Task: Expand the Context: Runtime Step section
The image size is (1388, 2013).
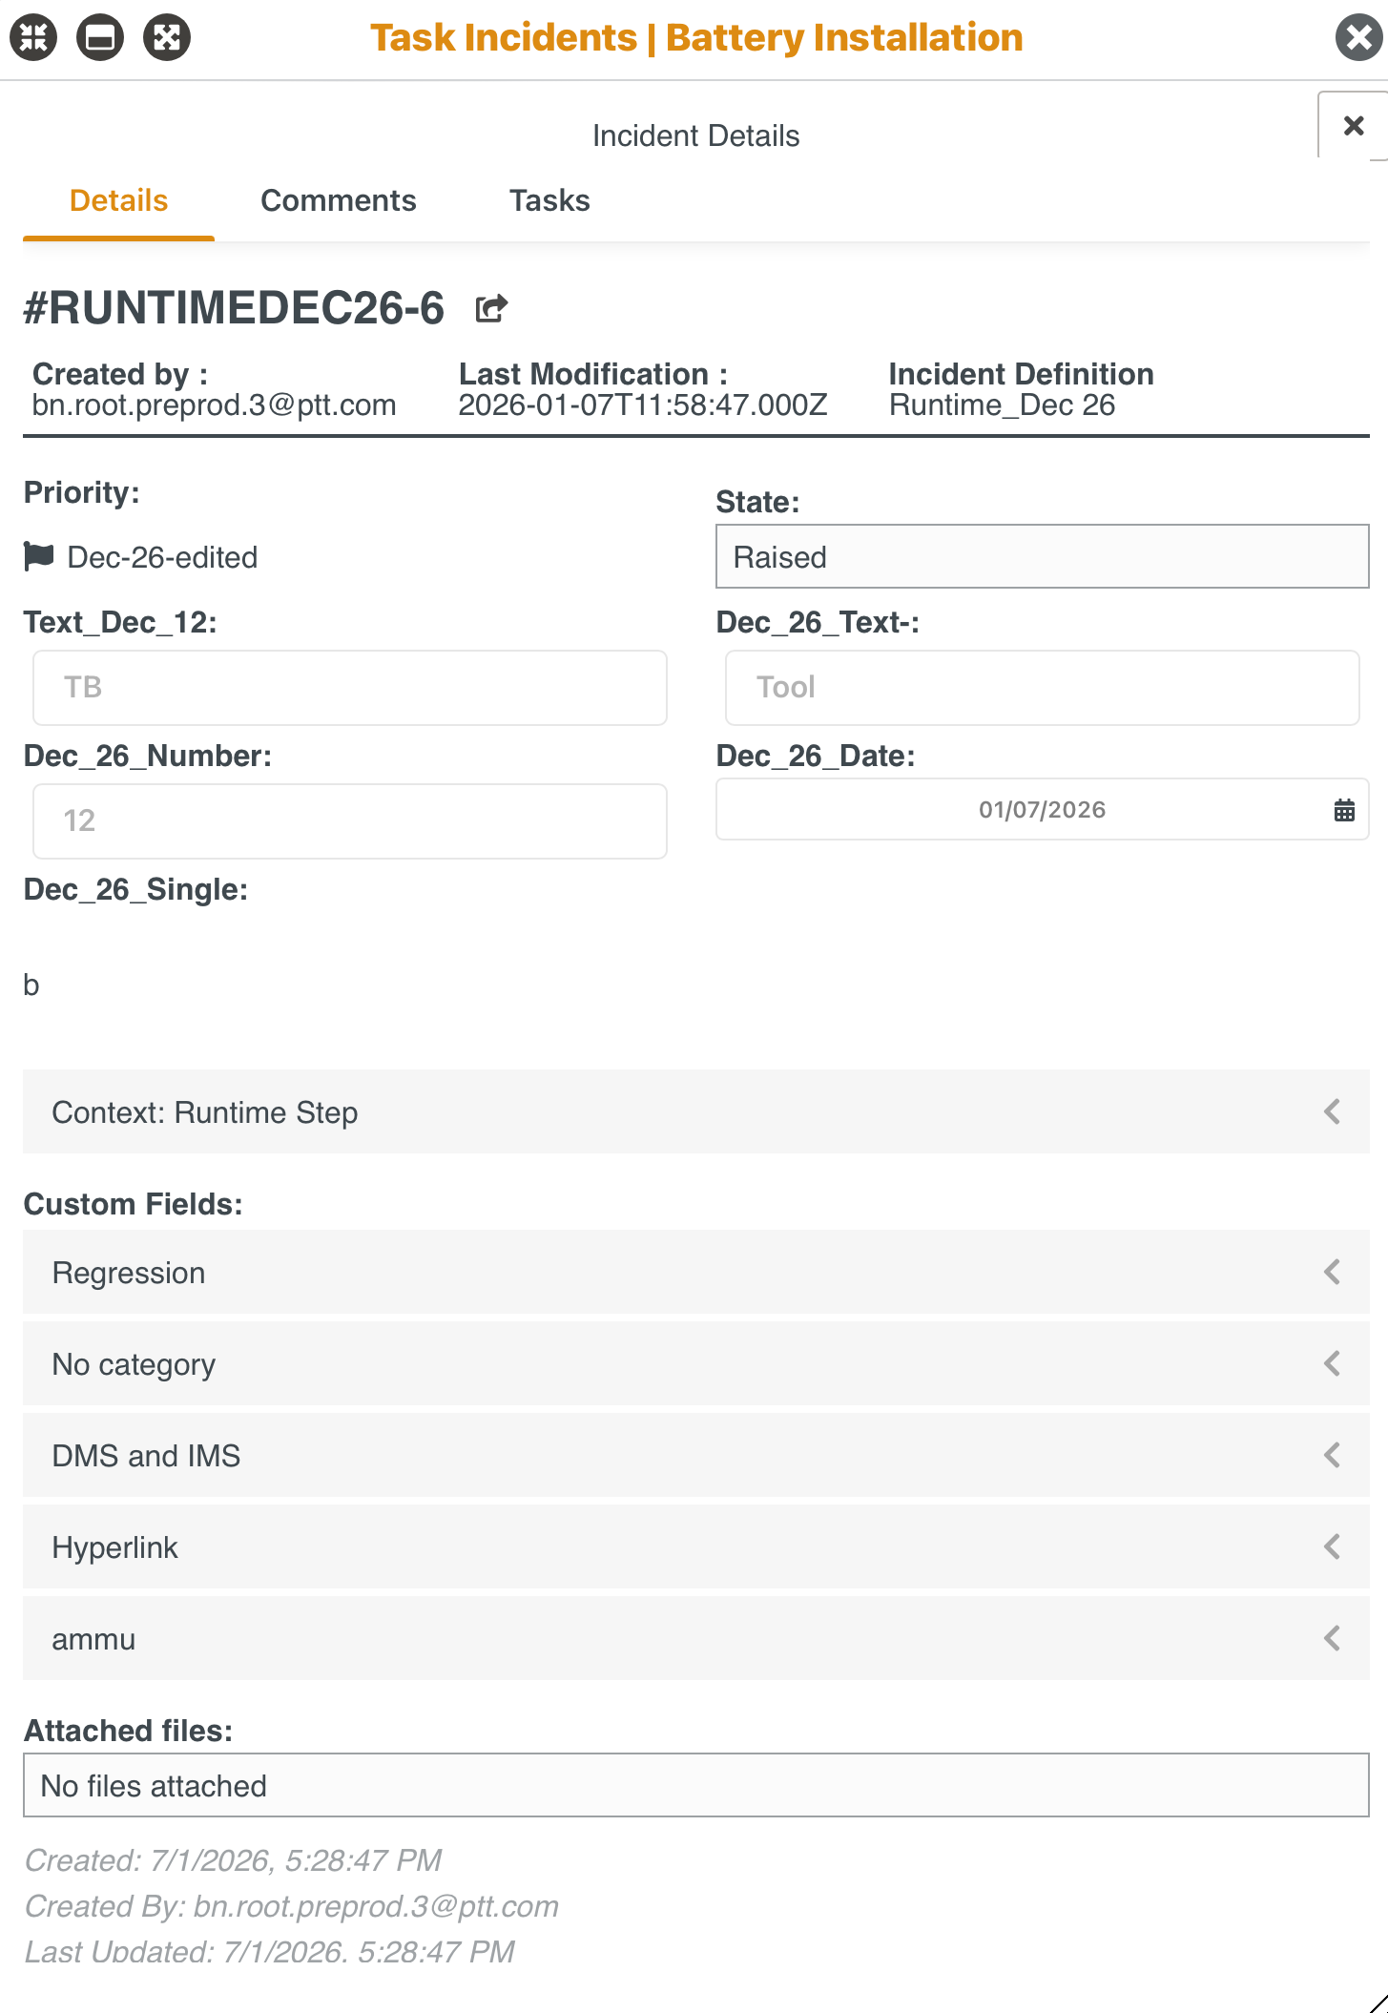Action: pos(1332,1111)
